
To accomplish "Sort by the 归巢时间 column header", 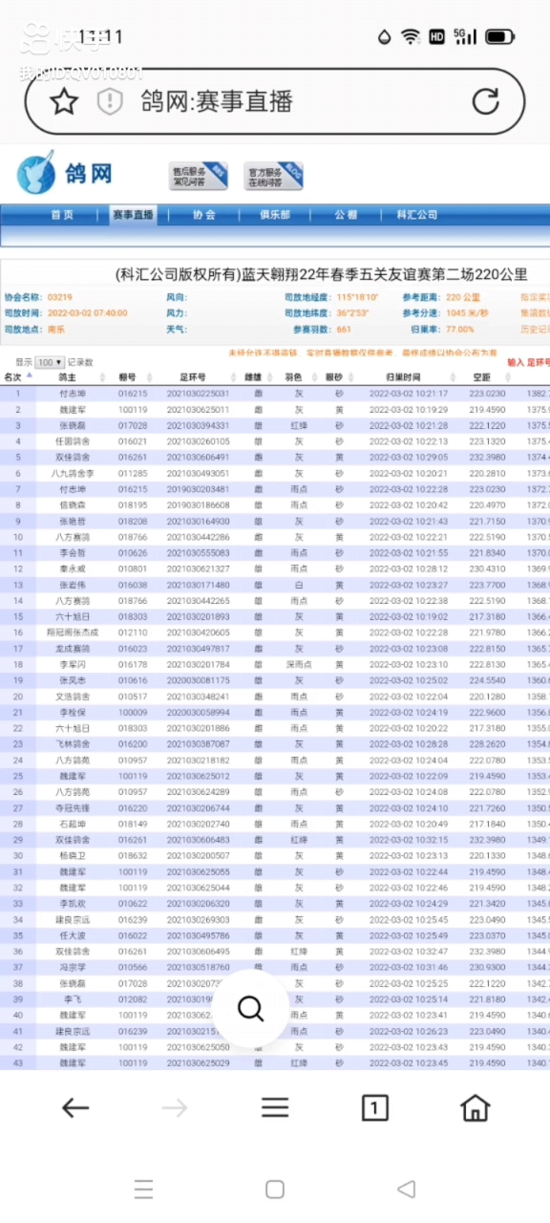I will coord(406,377).
